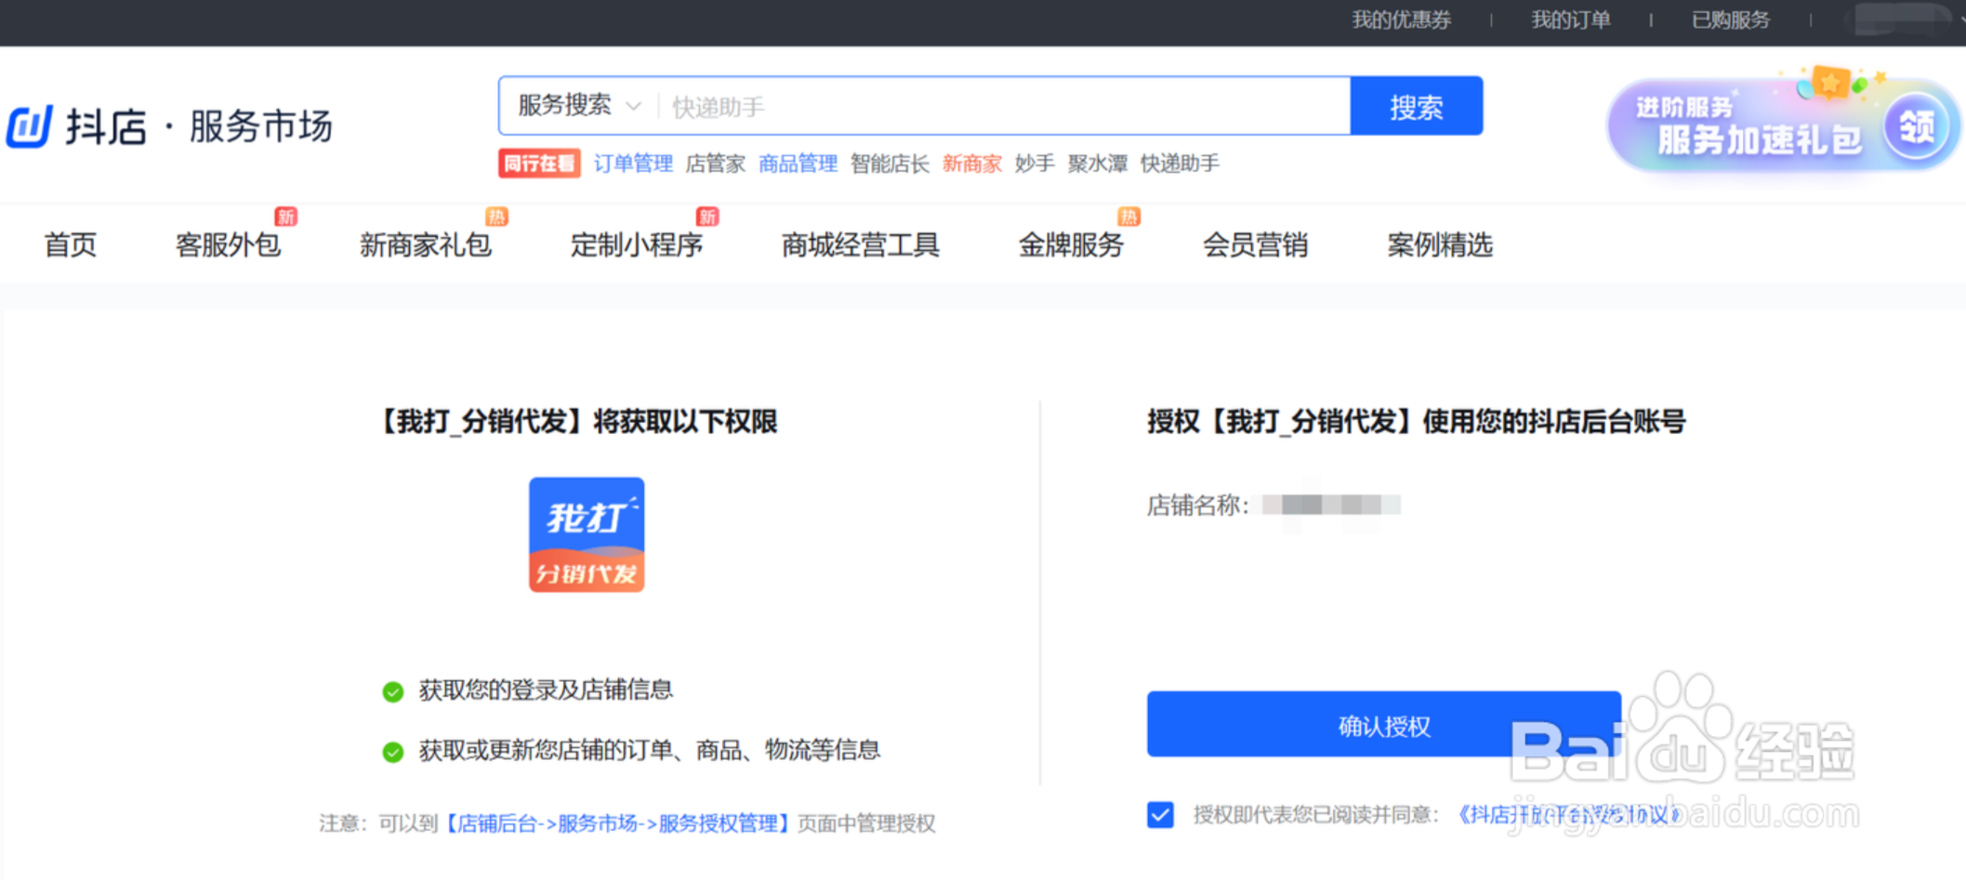Select the 金牌服务 tab
The width and height of the screenshot is (1966, 880).
(1072, 245)
